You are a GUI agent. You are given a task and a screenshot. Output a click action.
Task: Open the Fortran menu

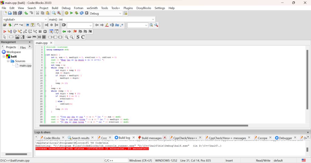coord(79,8)
